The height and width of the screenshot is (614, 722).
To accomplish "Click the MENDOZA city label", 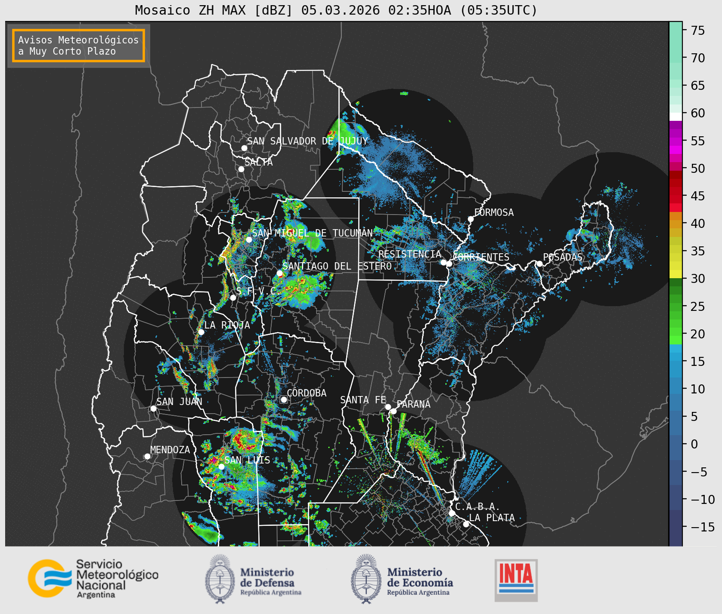I will click(170, 450).
